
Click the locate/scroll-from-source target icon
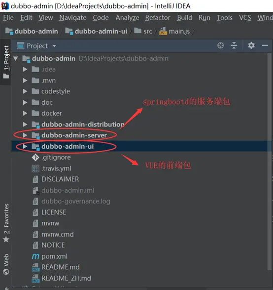pyautogui.click(x=220, y=45)
